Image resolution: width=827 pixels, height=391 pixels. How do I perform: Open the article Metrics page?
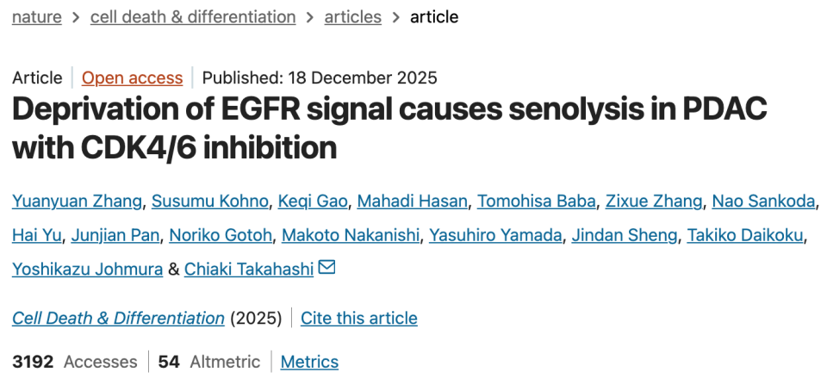pyautogui.click(x=309, y=362)
